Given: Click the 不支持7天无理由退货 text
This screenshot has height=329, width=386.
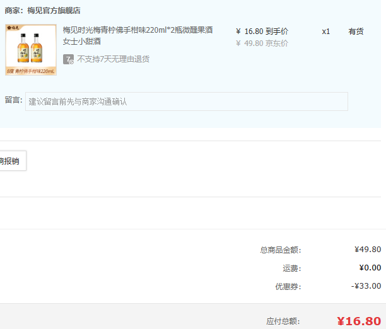Looking at the screenshot, I should 114,59.
